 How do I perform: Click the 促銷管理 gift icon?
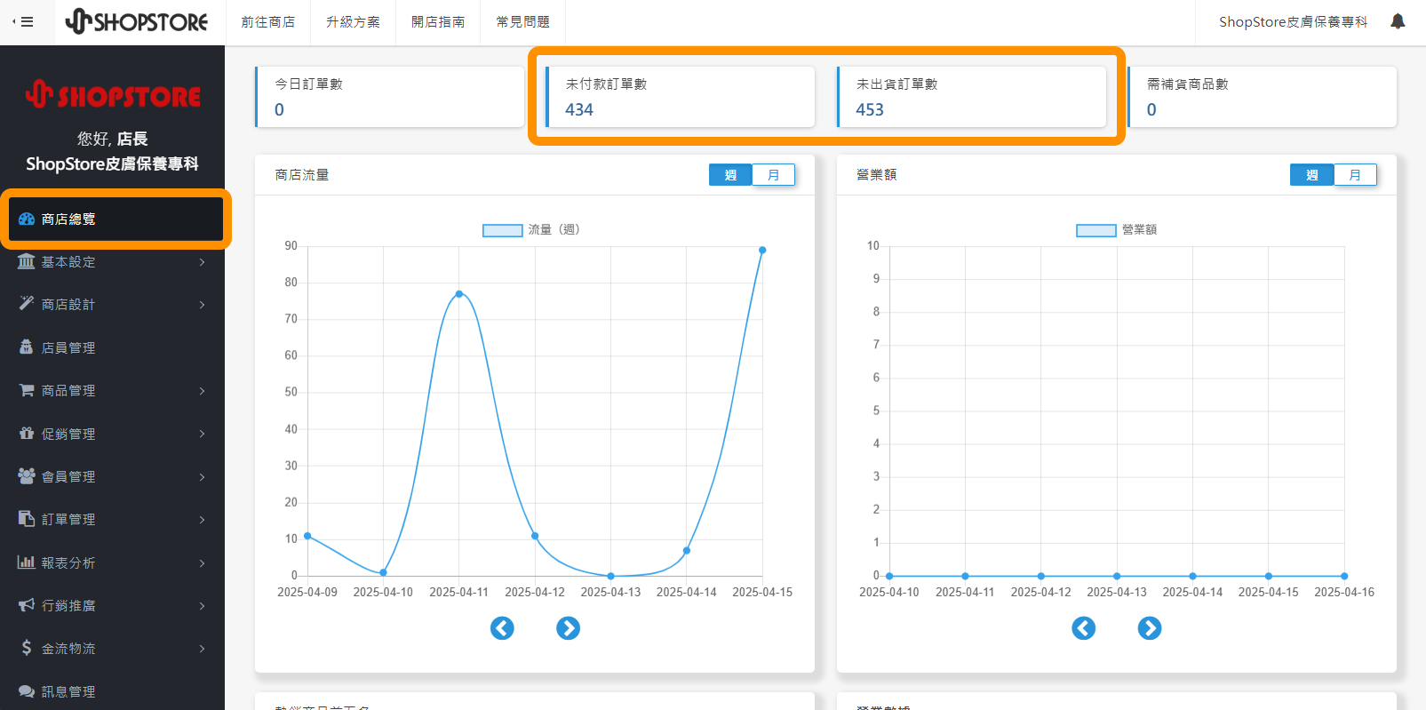27,434
